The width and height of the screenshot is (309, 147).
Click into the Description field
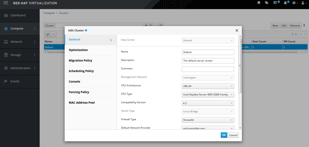208,61
